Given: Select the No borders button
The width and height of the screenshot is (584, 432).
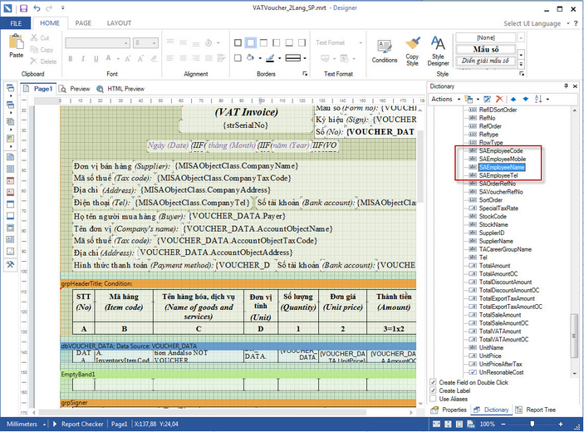Looking at the screenshot, I should 251,43.
